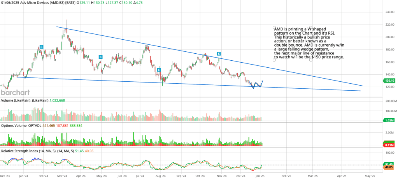Screen dimensions: 398x179
Task: Click the Dec '24 date axis label
Action: point(240,176)
